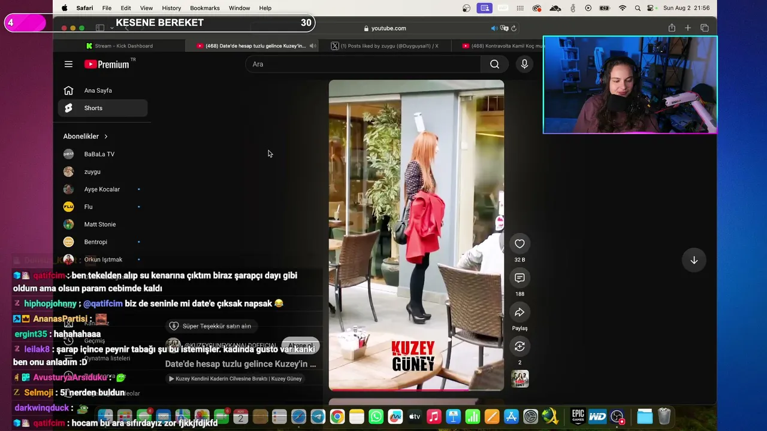Open Music app from the Dock
Screen dimensions: 767x431
pyautogui.click(x=434, y=417)
